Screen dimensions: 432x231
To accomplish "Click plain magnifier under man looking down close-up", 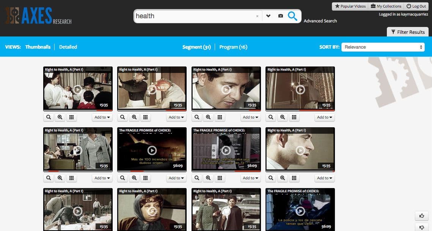I will (x=197, y=117).
